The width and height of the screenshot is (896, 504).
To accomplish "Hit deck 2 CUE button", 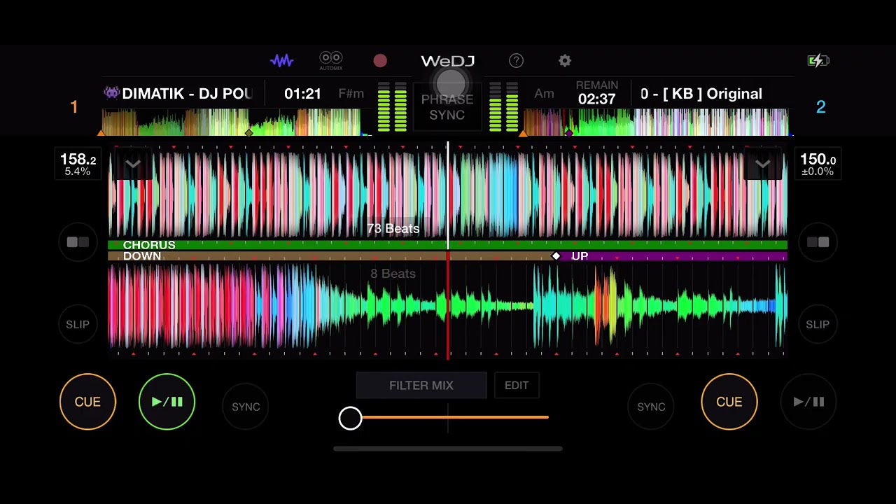I will [x=729, y=402].
